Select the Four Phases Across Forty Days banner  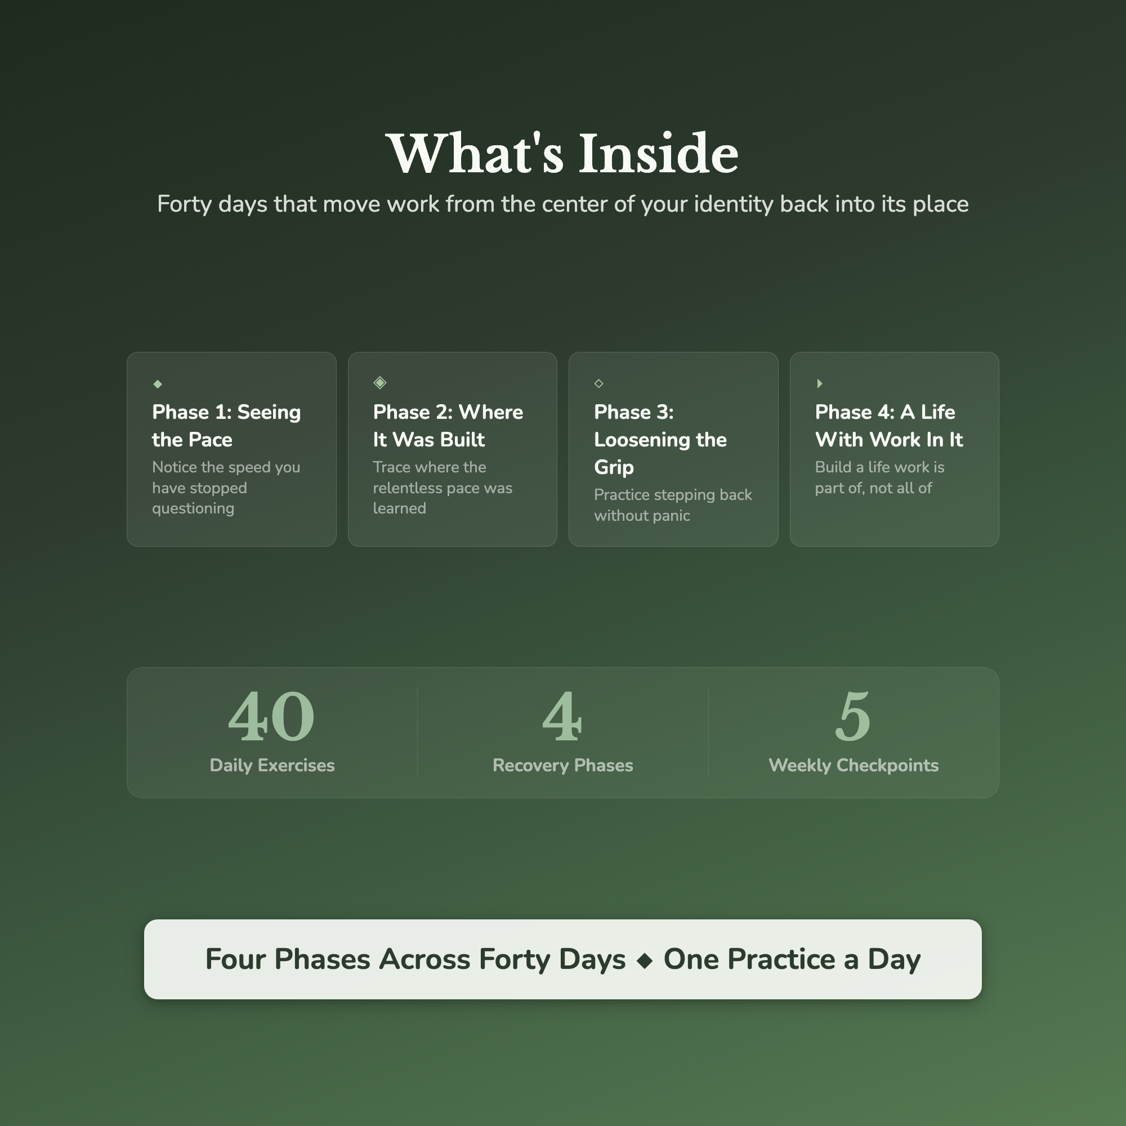563,959
